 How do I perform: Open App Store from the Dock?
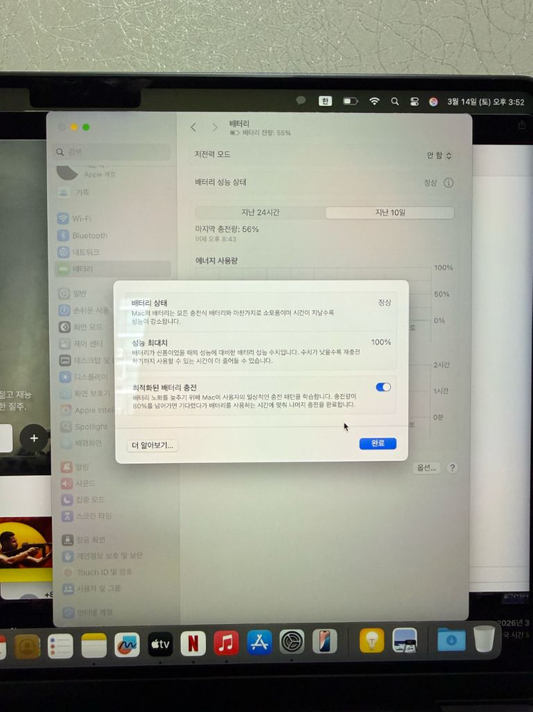pyautogui.click(x=259, y=642)
